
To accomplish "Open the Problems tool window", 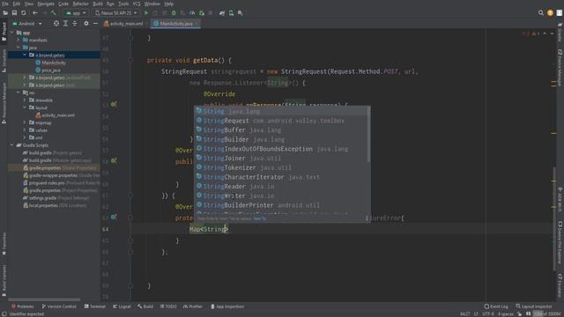I will pos(22,306).
